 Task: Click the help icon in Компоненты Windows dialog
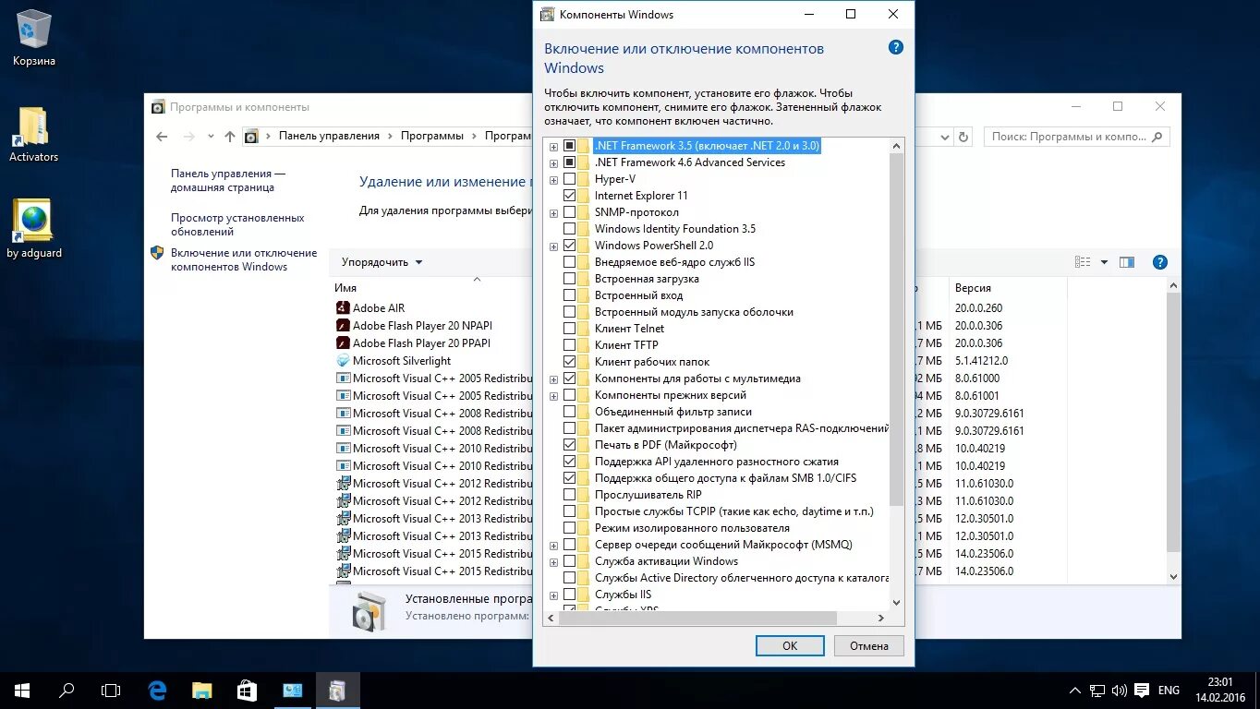tap(895, 47)
